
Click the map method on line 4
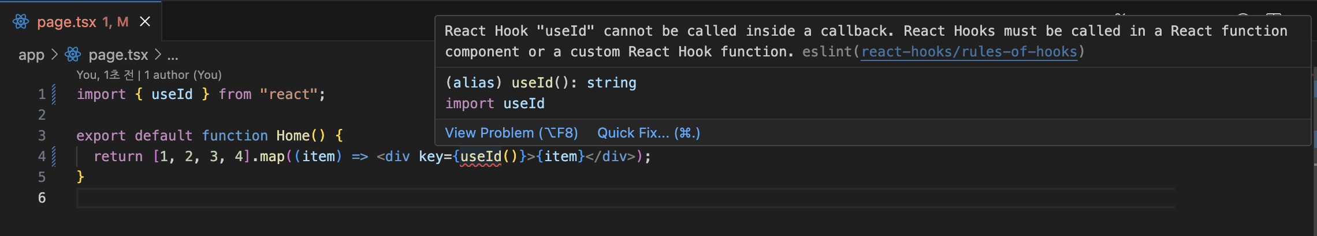272,157
